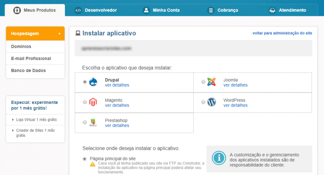View Magento details via ver detalhes

click(117, 105)
